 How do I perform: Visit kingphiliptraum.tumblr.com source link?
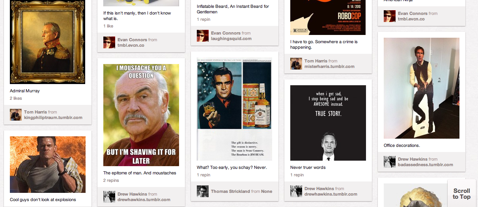coord(53,117)
